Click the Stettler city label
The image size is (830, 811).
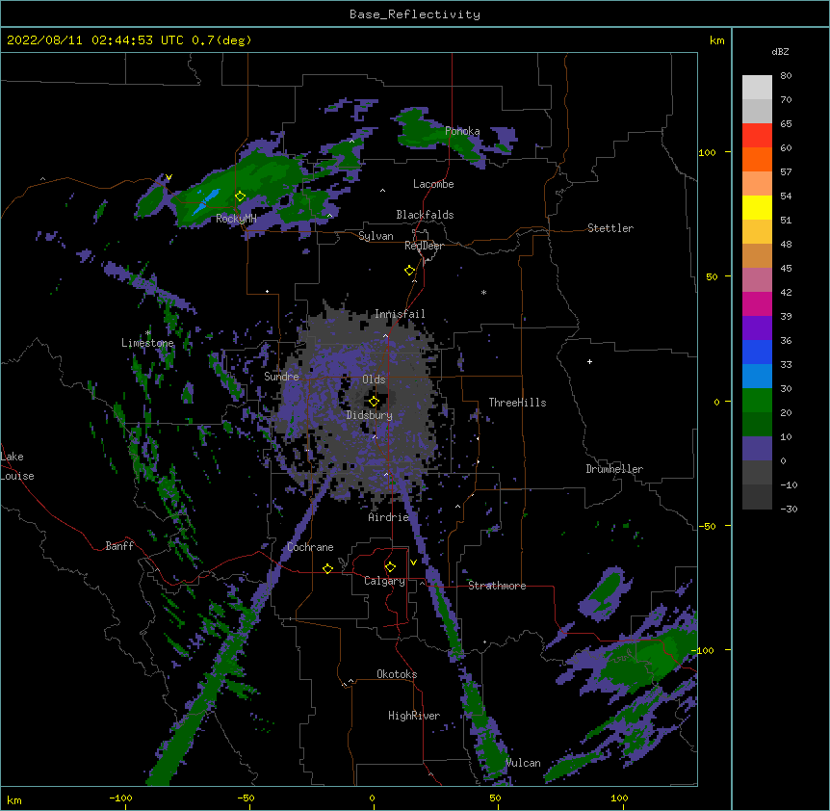click(610, 228)
